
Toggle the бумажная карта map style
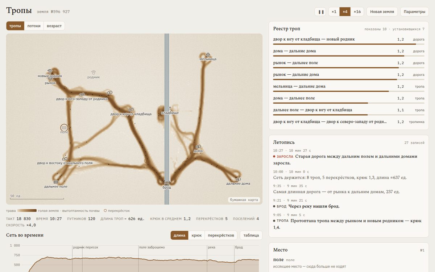(244, 199)
